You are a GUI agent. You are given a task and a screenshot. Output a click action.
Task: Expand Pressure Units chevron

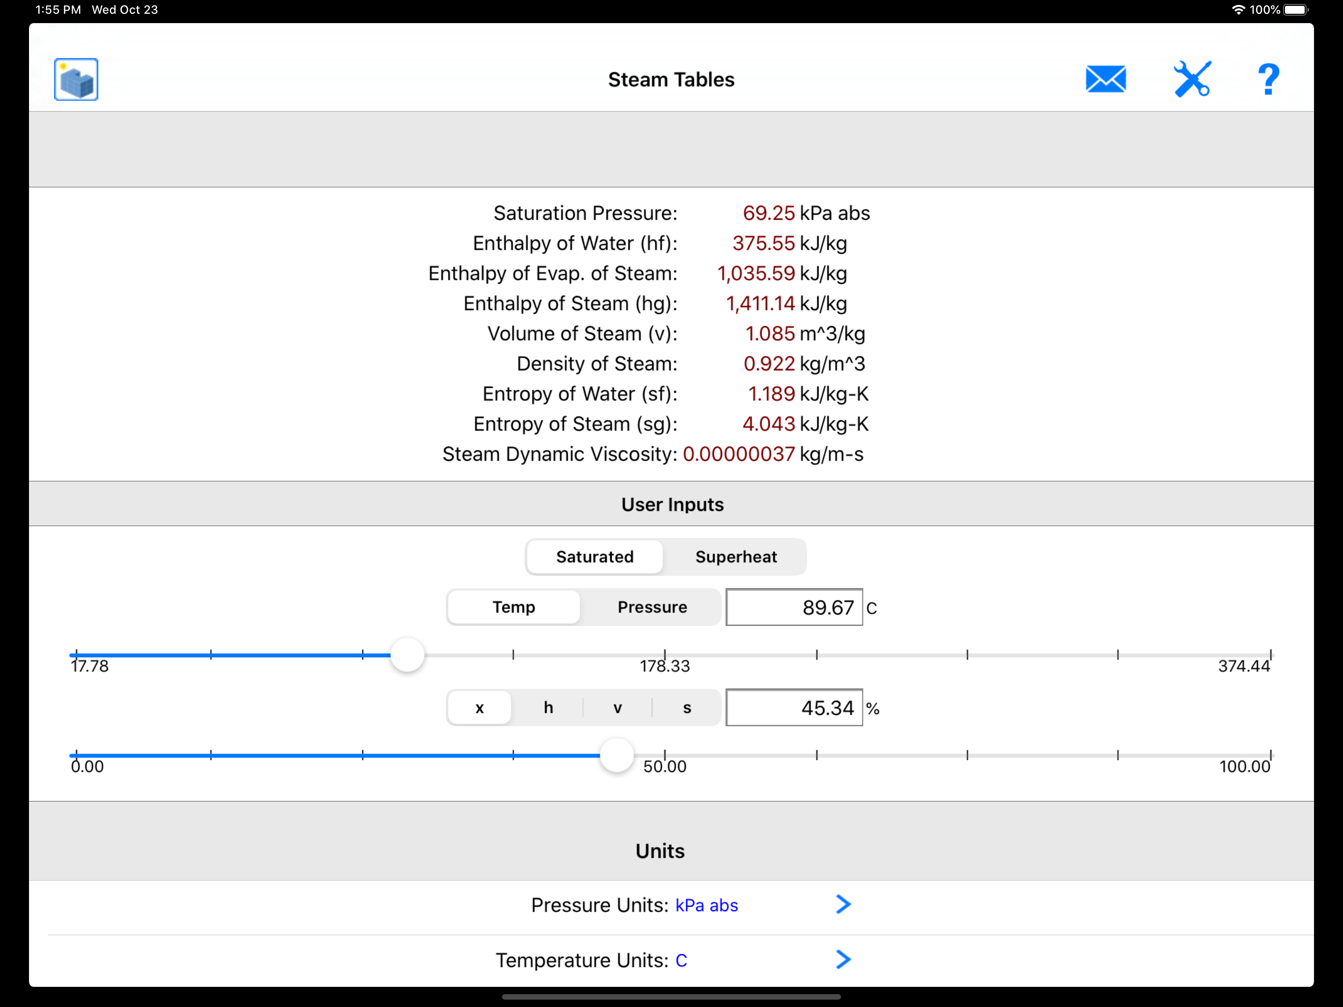click(844, 904)
